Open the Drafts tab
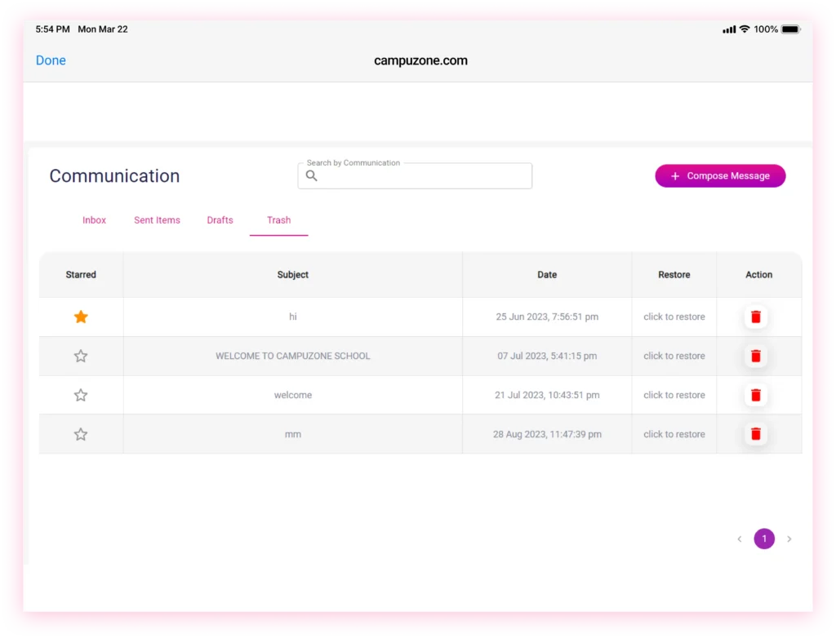The image size is (836, 638). click(x=220, y=220)
